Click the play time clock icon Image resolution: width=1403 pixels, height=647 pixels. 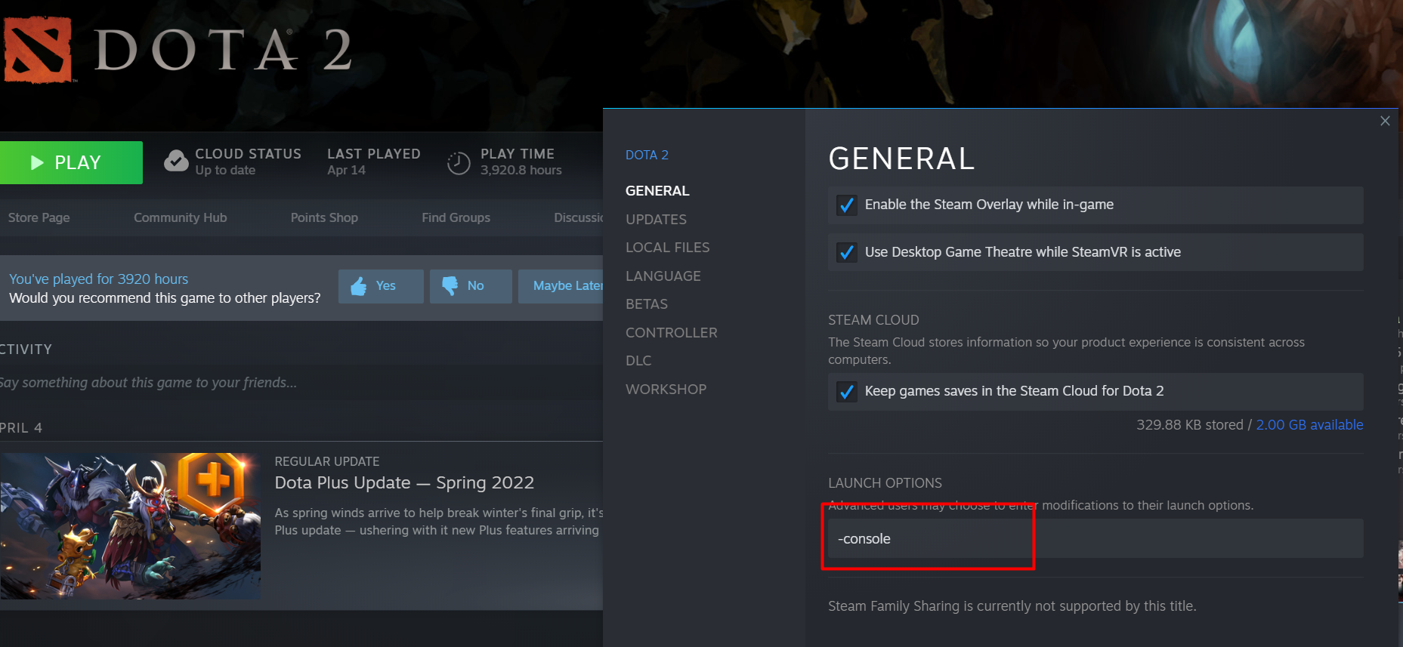459,163
